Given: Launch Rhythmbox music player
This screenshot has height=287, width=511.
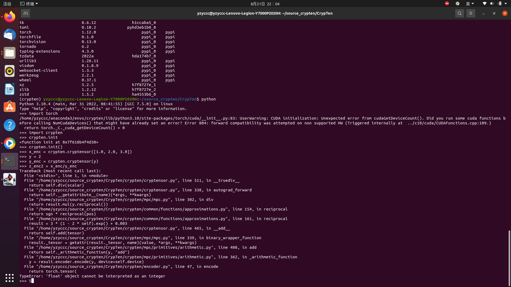Looking at the screenshot, I should point(10,71).
